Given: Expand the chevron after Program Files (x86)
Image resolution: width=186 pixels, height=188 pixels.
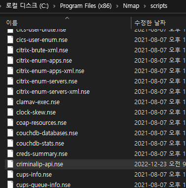Looking at the screenshot, I should [117, 6].
